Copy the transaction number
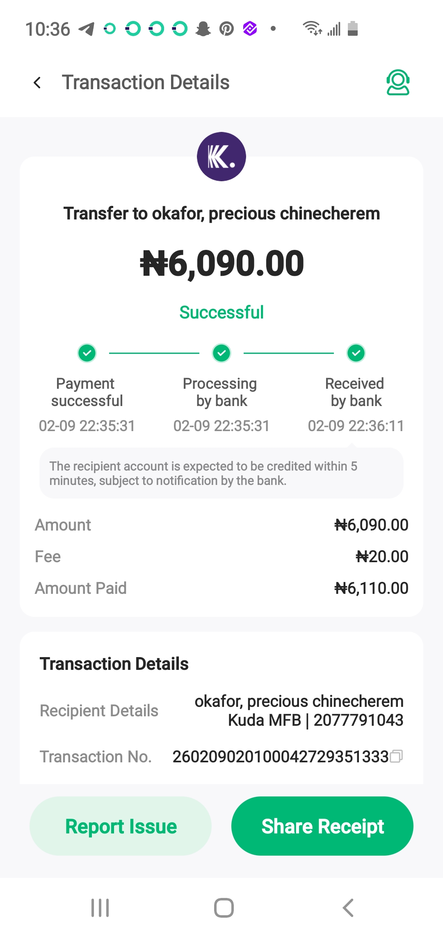Image resolution: width=443 pixels, height=937 pixels. point(396,756)
